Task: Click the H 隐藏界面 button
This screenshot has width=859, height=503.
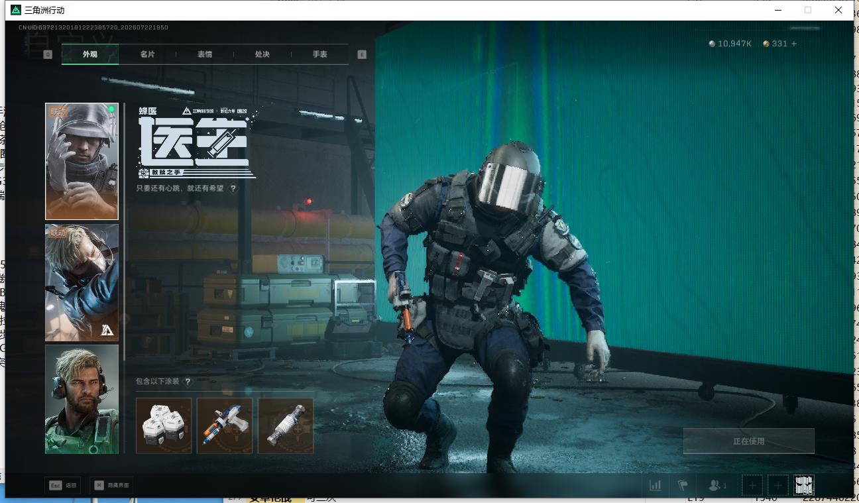Action: [111, 485]
